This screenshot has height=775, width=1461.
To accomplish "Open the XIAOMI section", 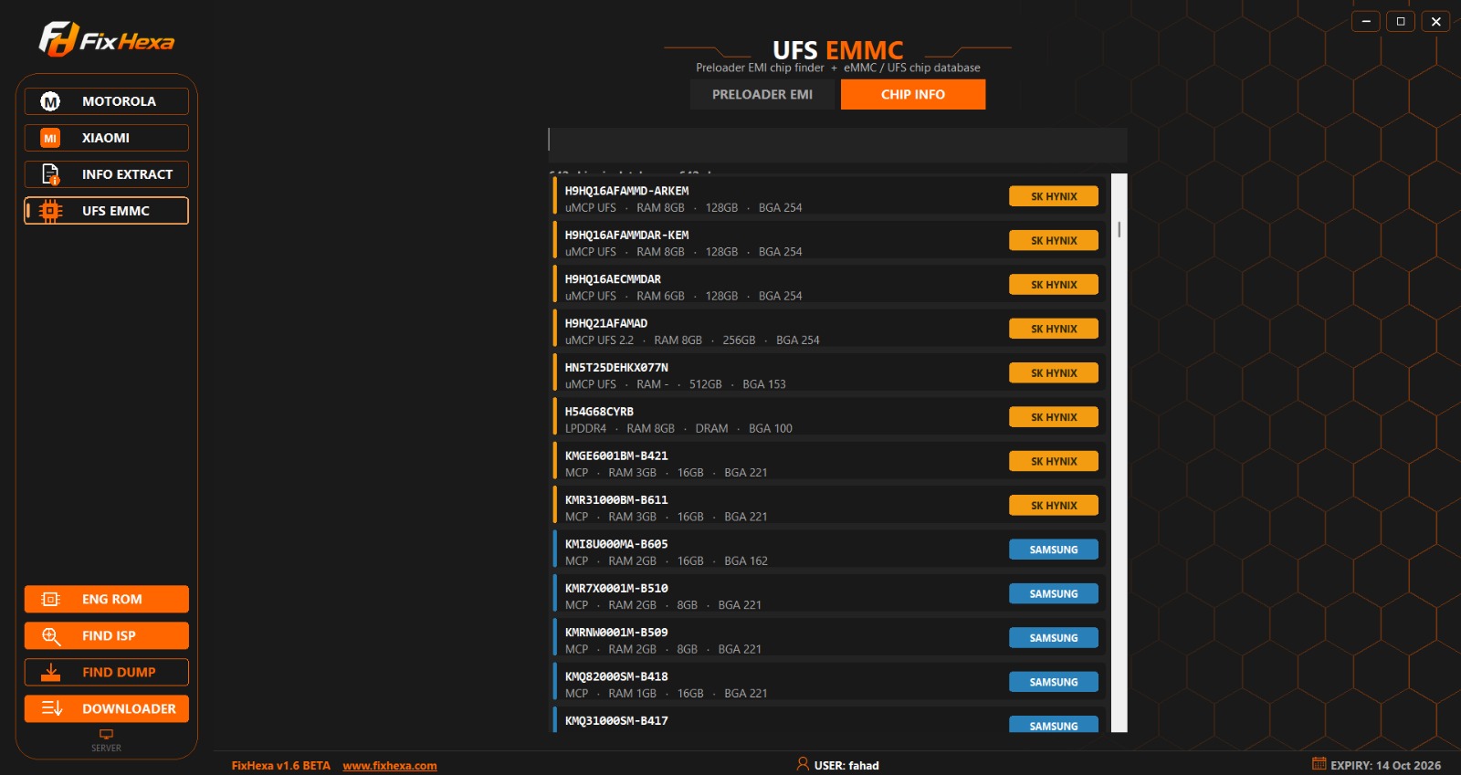I will point(107,138).
